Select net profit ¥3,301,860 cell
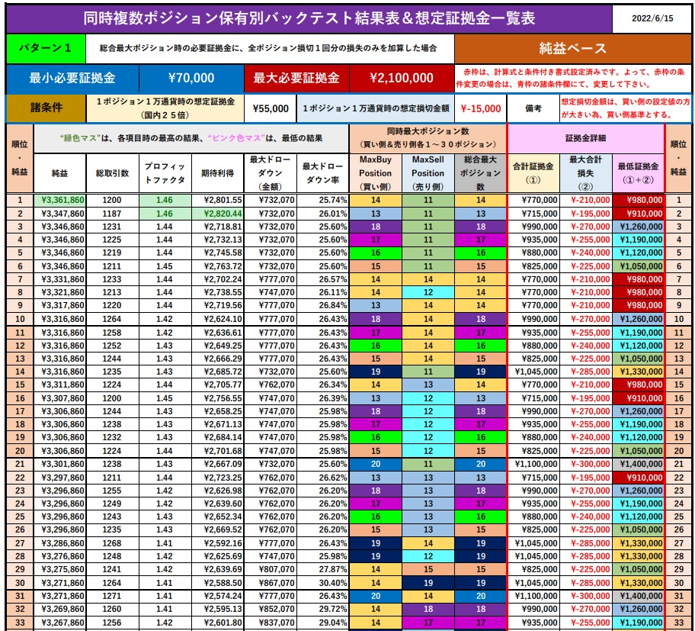Viewport: 695px width, 631px height. 60,464
